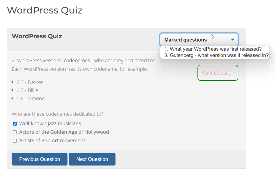Click the blue dropdown arrow icon
The height and width of the screenshot is (175, 275).
point(233,40)
